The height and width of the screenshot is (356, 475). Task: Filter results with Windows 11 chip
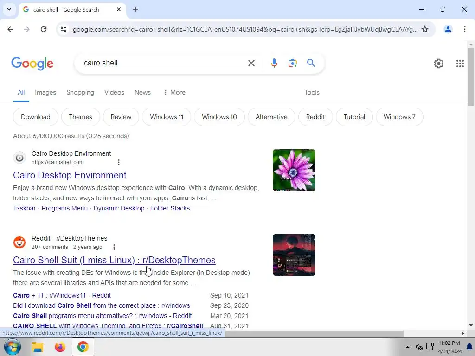click(167, 117)
